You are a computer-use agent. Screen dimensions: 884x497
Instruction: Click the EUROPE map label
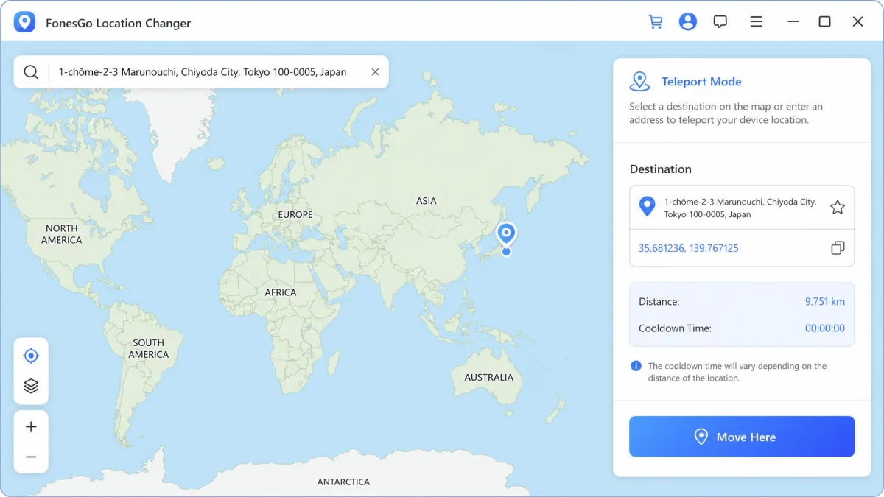(x=295, y=214)
